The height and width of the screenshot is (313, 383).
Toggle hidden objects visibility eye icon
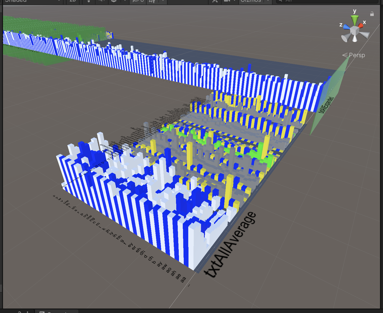pyautogui.click(x=137, y=1)
